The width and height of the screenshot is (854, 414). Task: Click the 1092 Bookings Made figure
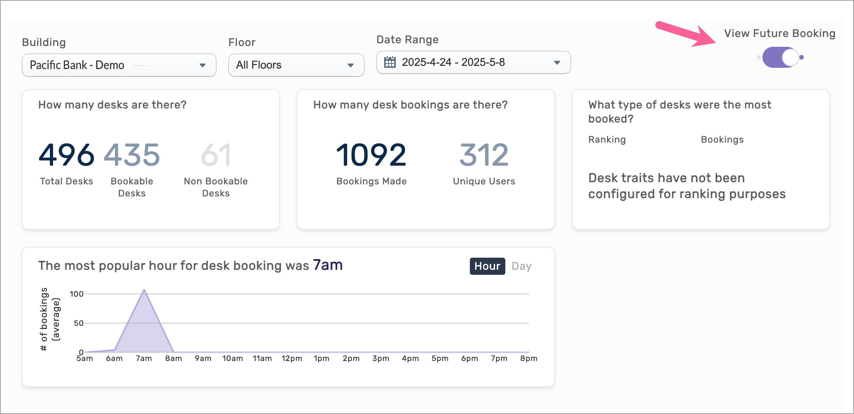click(371, 155)
